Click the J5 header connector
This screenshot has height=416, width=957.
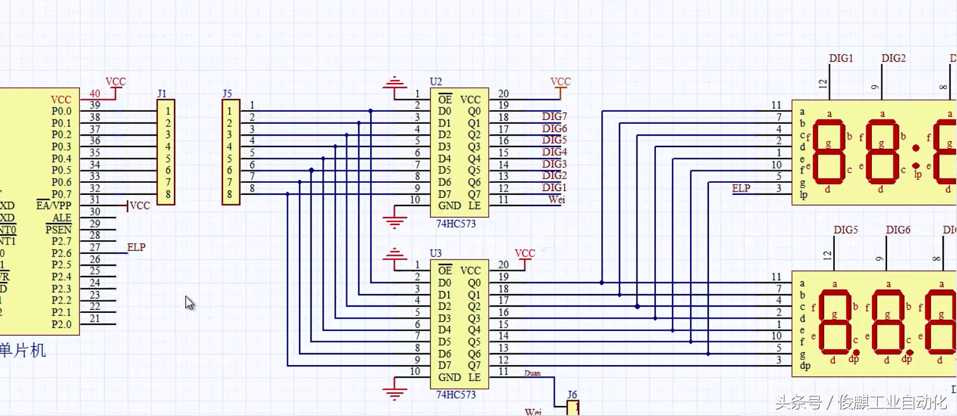pyautogui.click(x=231, y=152)
